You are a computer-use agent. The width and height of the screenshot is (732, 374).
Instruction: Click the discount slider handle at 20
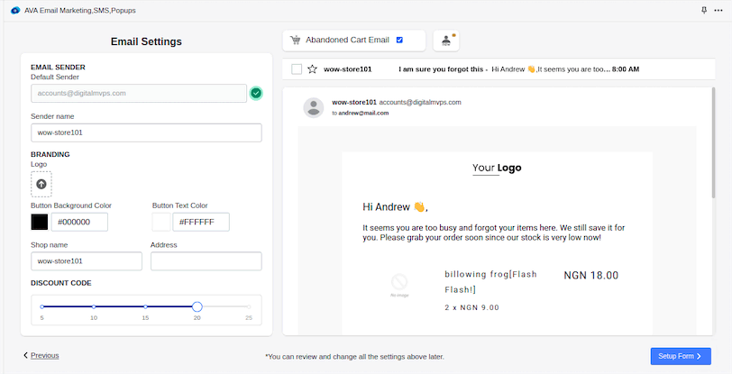[197, 306]
